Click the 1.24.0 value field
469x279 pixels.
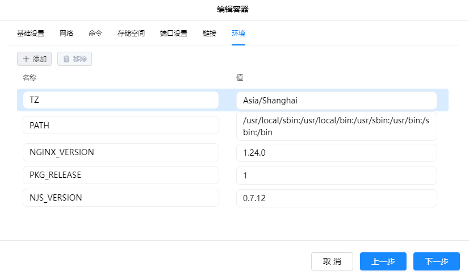click(336, 152)
